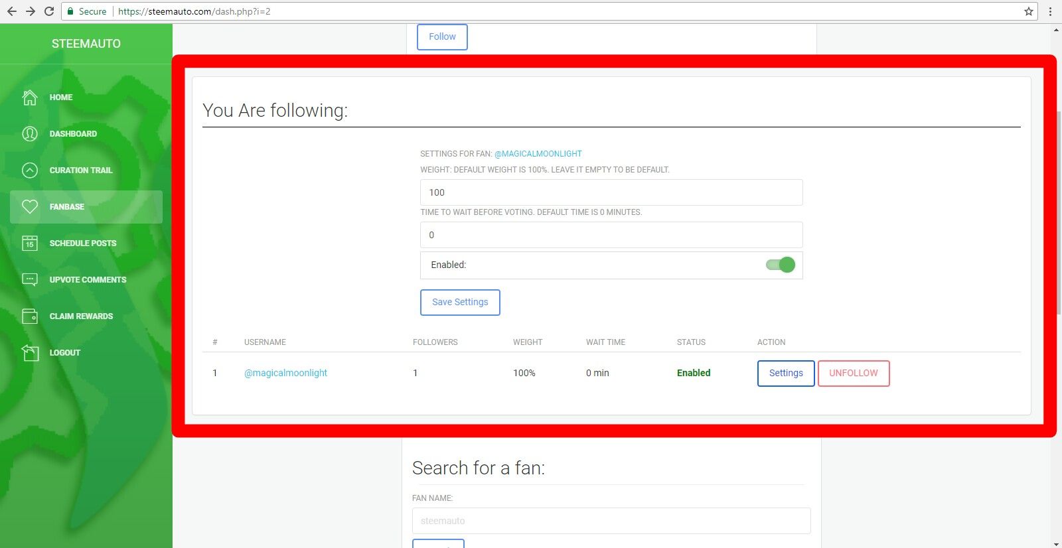Click the '0 min' wait time cell

pos(597,373)
